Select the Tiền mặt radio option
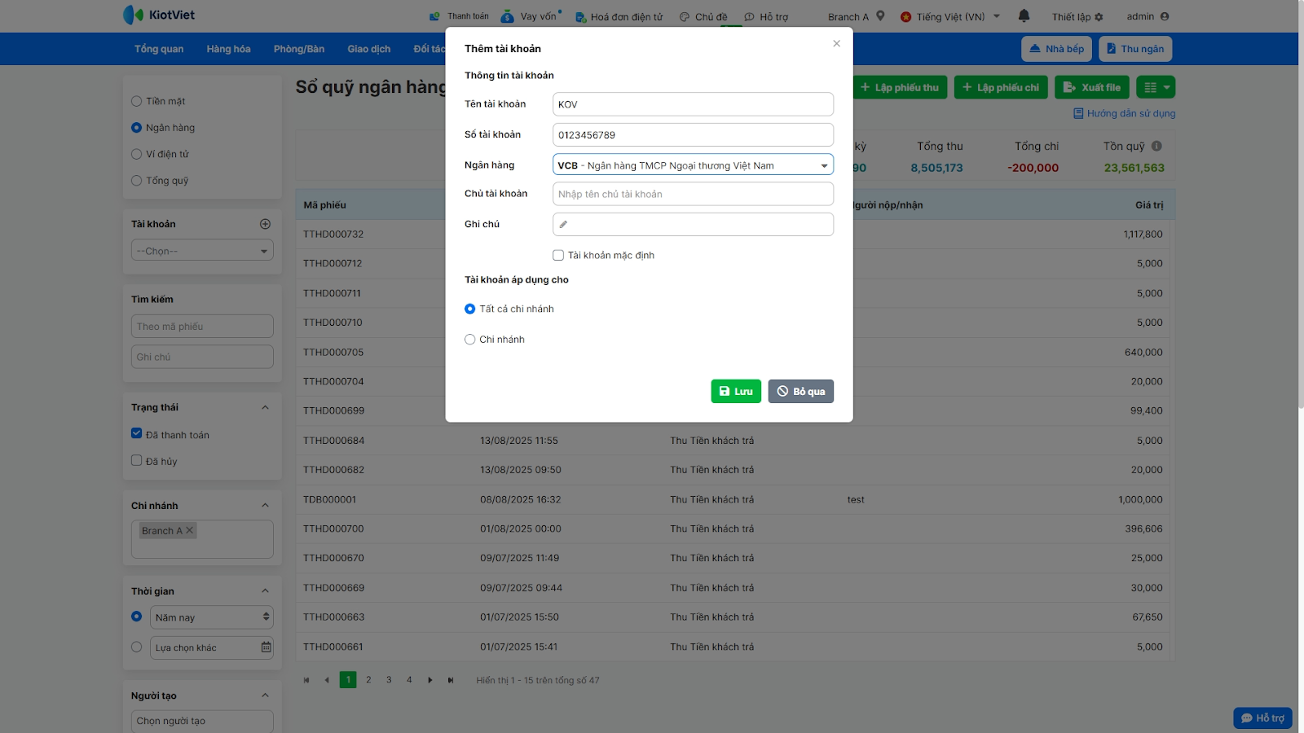The width and height of the screenshot is (1304, 733). [x=137, y=101]
